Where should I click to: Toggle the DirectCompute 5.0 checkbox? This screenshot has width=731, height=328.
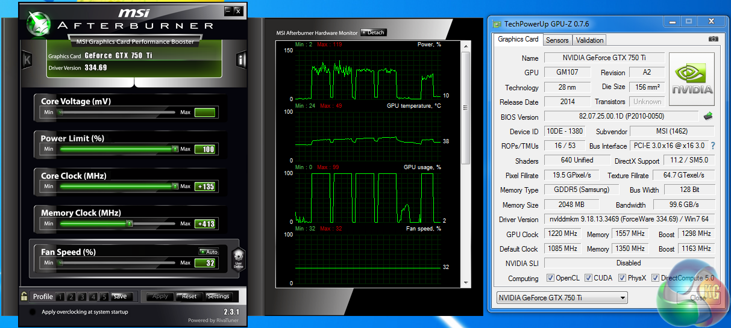point(655,278)
